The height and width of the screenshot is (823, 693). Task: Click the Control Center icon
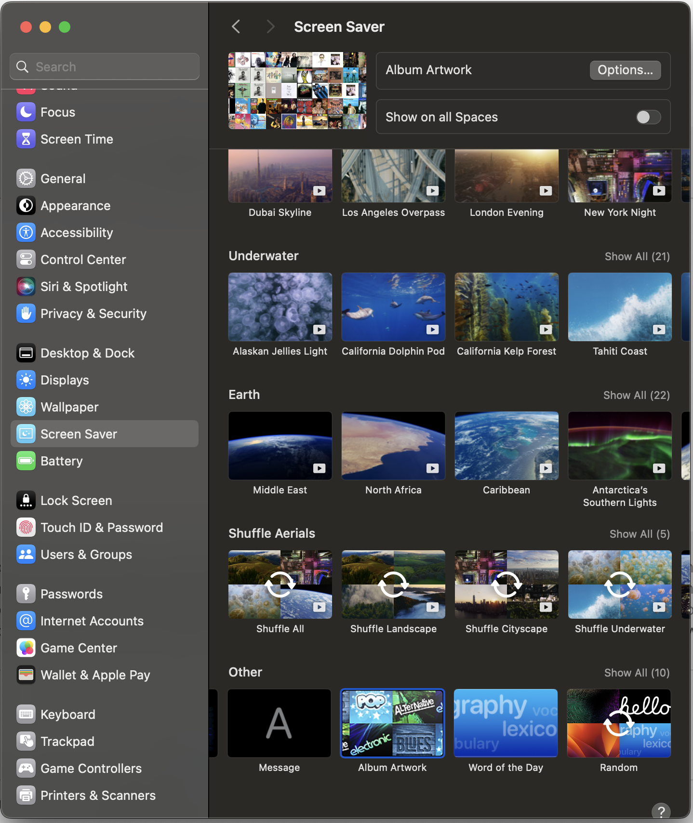click(x=26, y=260)
